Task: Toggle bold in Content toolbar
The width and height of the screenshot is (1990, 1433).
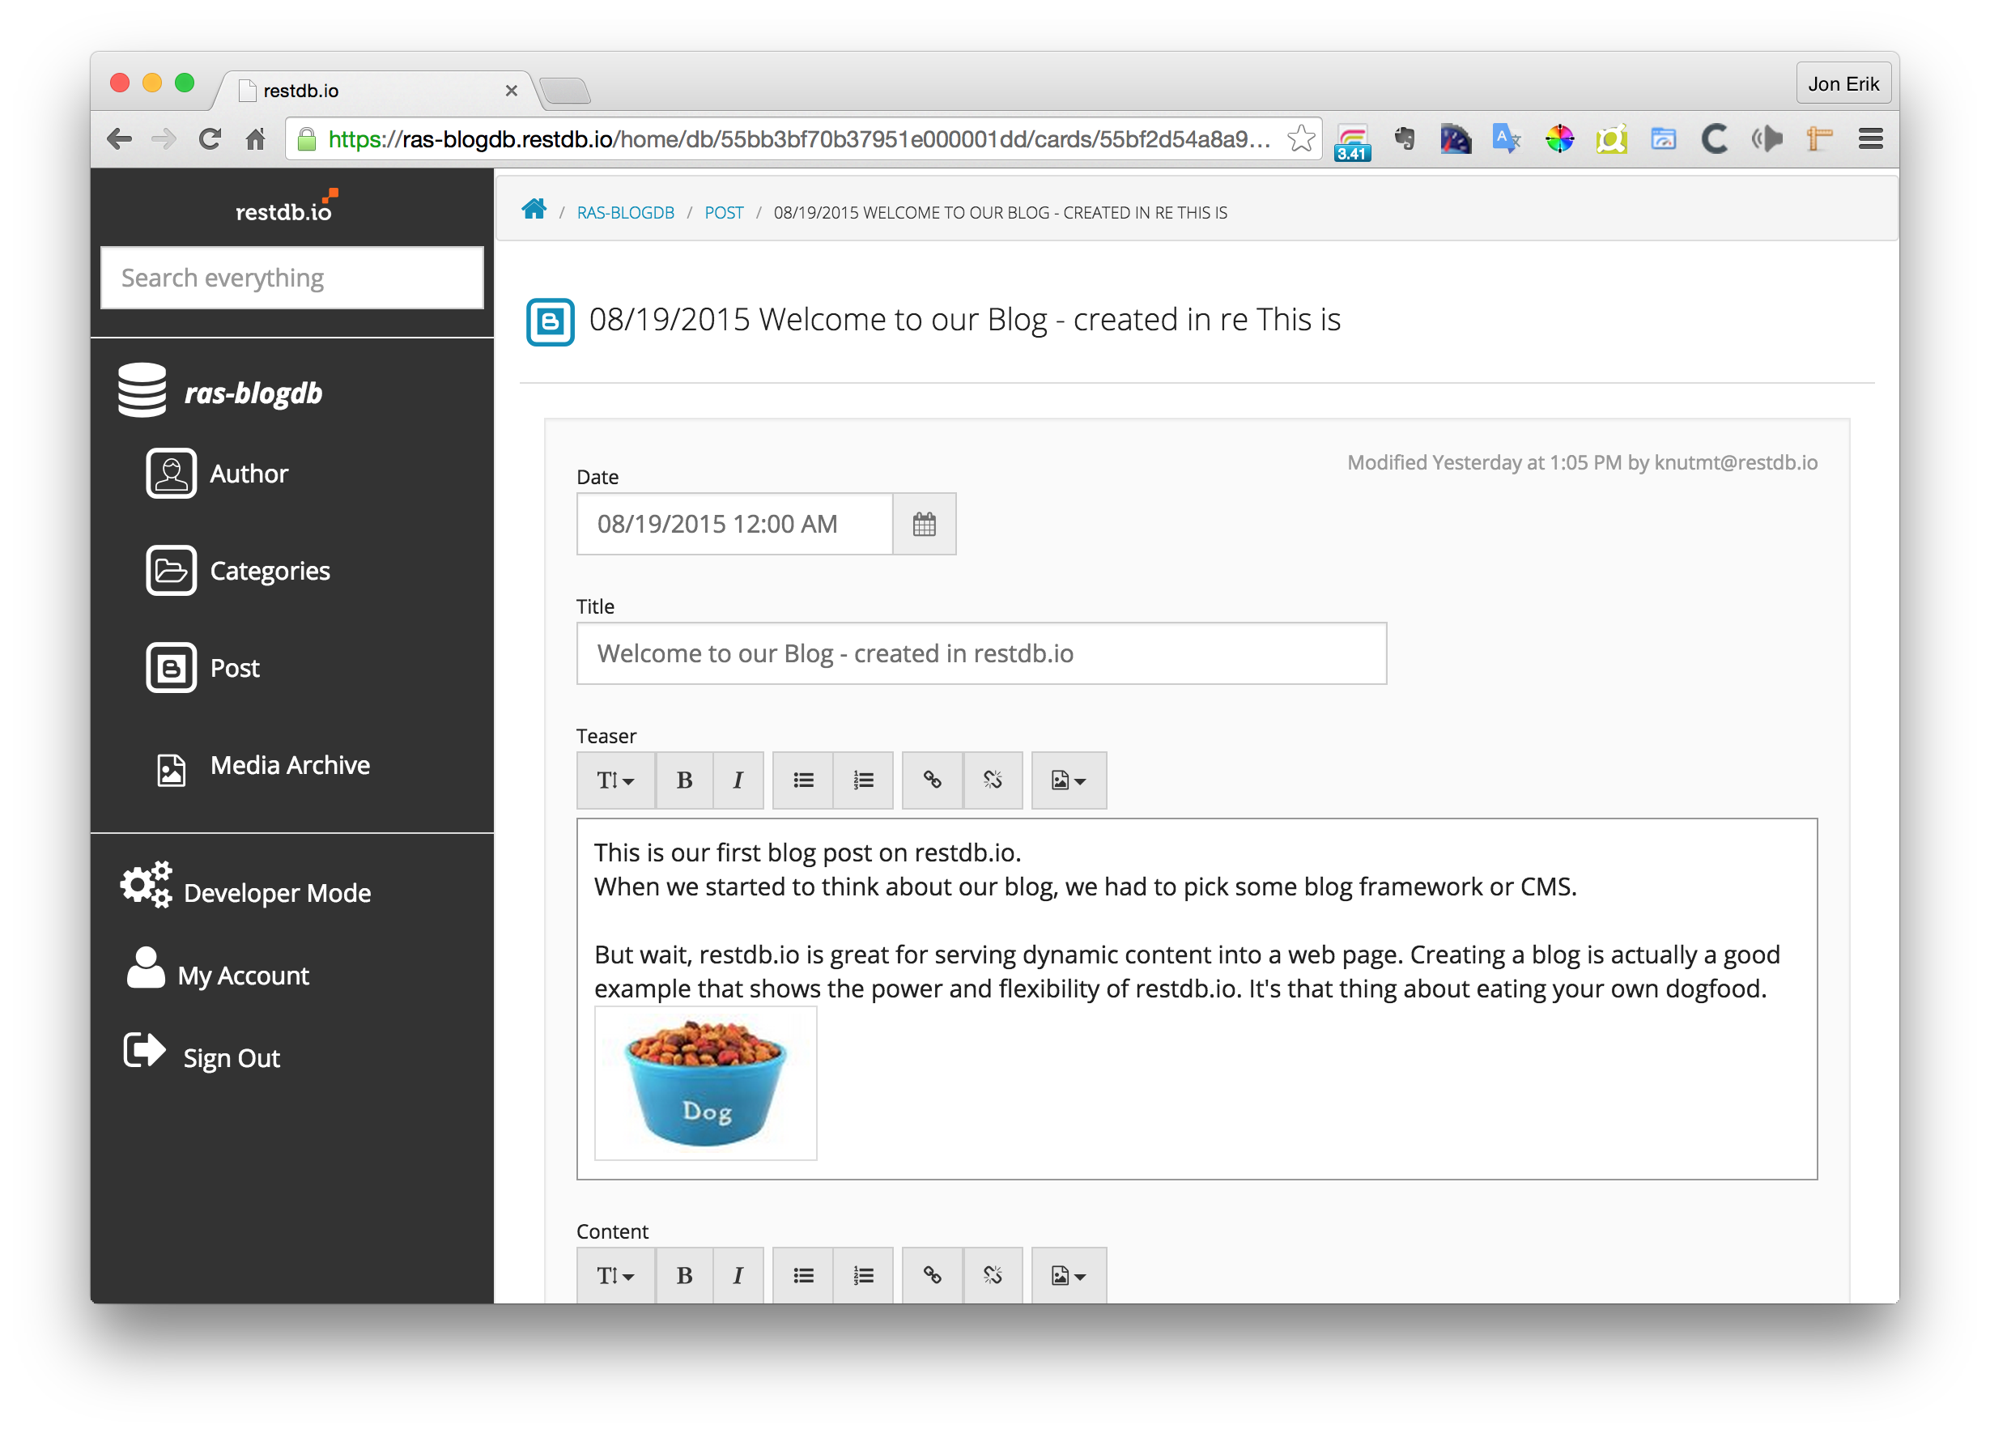Action: 684,1276
